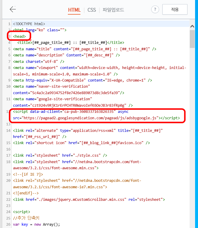Viewport: 198px width, 228px height.
Task: Click the <script> tag on line 24
Action: [22, 212]
